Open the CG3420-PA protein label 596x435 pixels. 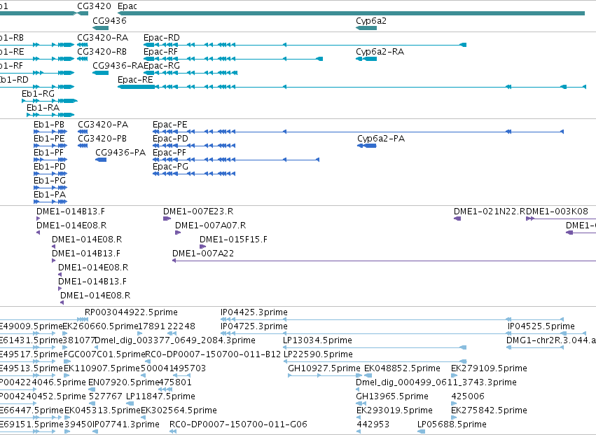click(103, 125)
